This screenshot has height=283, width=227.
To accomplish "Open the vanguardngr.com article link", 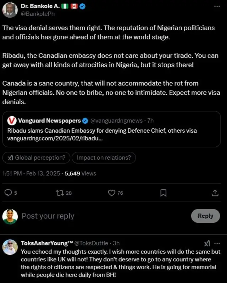I will pos(55,138).
